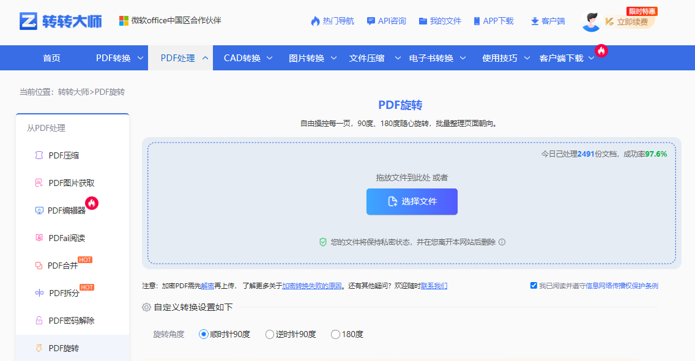Click the 97.6% success rate value
The image size is (695, 361).
(x=656, y=154)
